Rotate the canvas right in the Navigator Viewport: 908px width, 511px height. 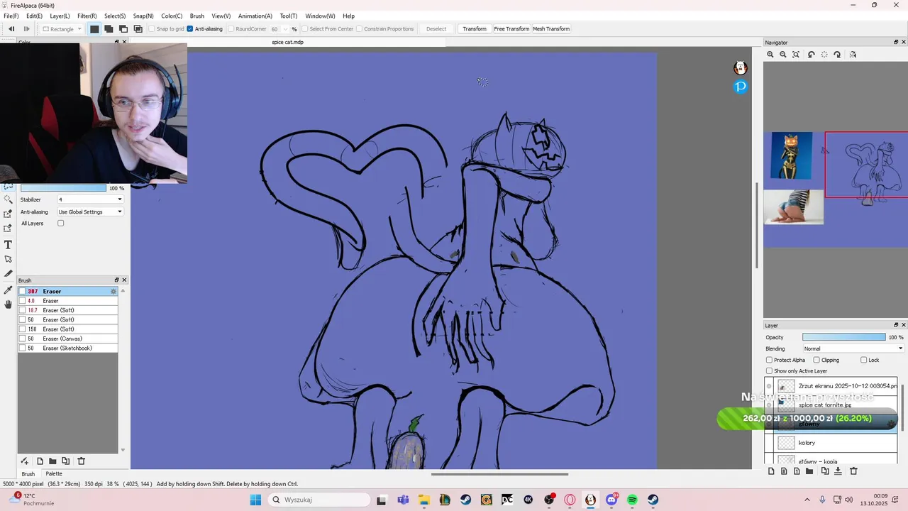837,55
